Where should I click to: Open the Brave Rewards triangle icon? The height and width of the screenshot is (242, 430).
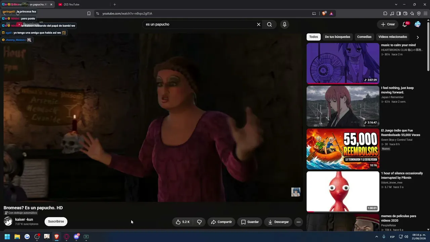331,13
